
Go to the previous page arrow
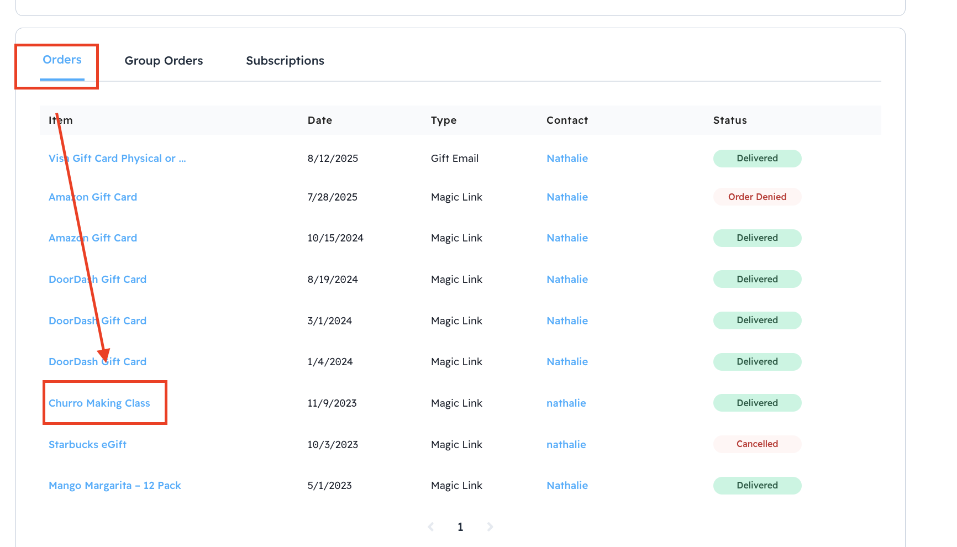click(x=431, y=527)
